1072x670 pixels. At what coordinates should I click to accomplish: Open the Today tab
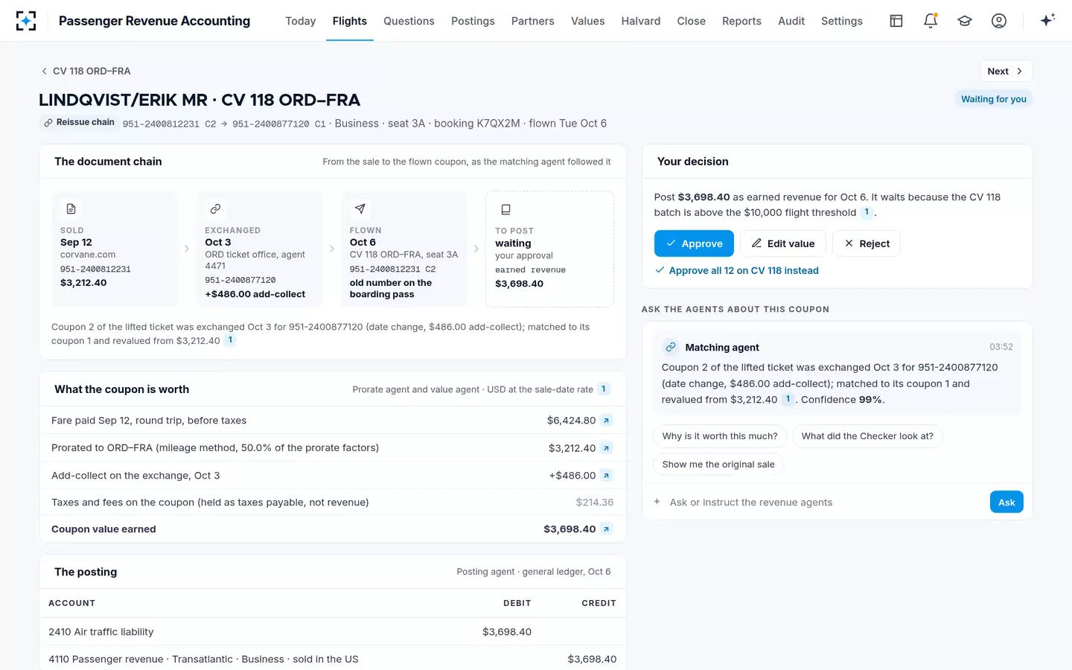pos(301,21)
